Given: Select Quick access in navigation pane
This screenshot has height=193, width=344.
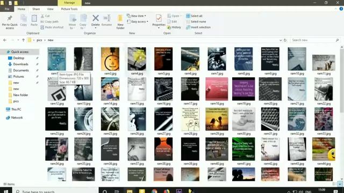Looking at the screenshot, I should (20, 52).
